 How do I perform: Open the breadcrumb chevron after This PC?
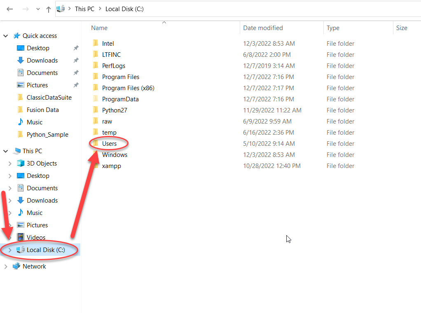(100, 9)
